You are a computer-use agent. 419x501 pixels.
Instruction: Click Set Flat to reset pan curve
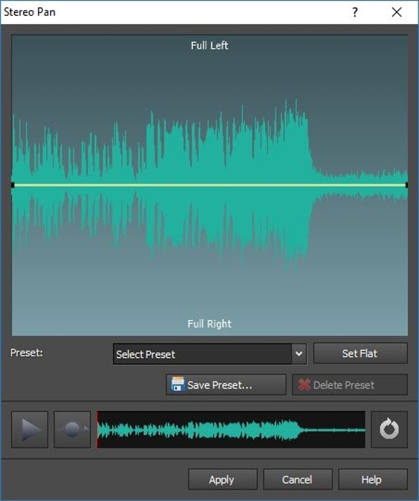point(360,353)
